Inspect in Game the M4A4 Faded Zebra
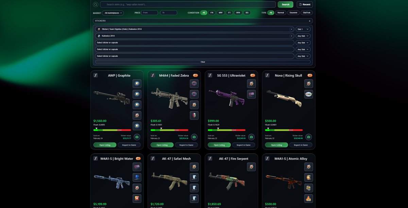Screen dimensions: 408x208 point(186,145)
